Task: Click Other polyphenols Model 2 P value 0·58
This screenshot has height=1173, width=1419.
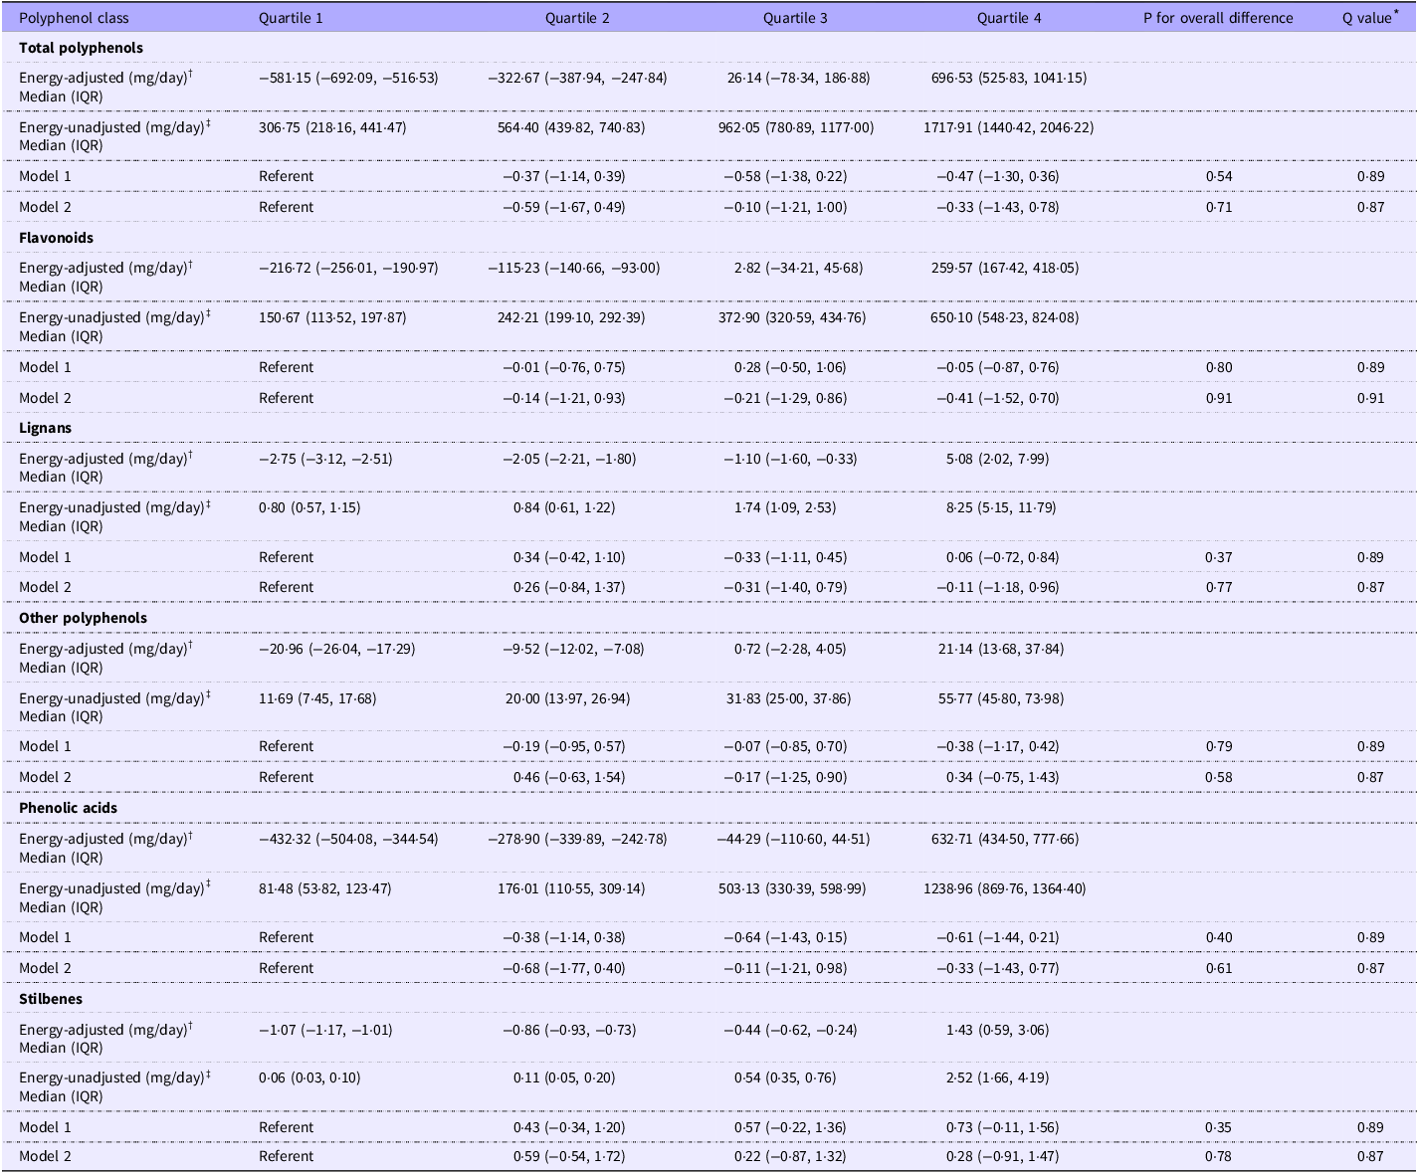Action: click(x=1219, y=777)
